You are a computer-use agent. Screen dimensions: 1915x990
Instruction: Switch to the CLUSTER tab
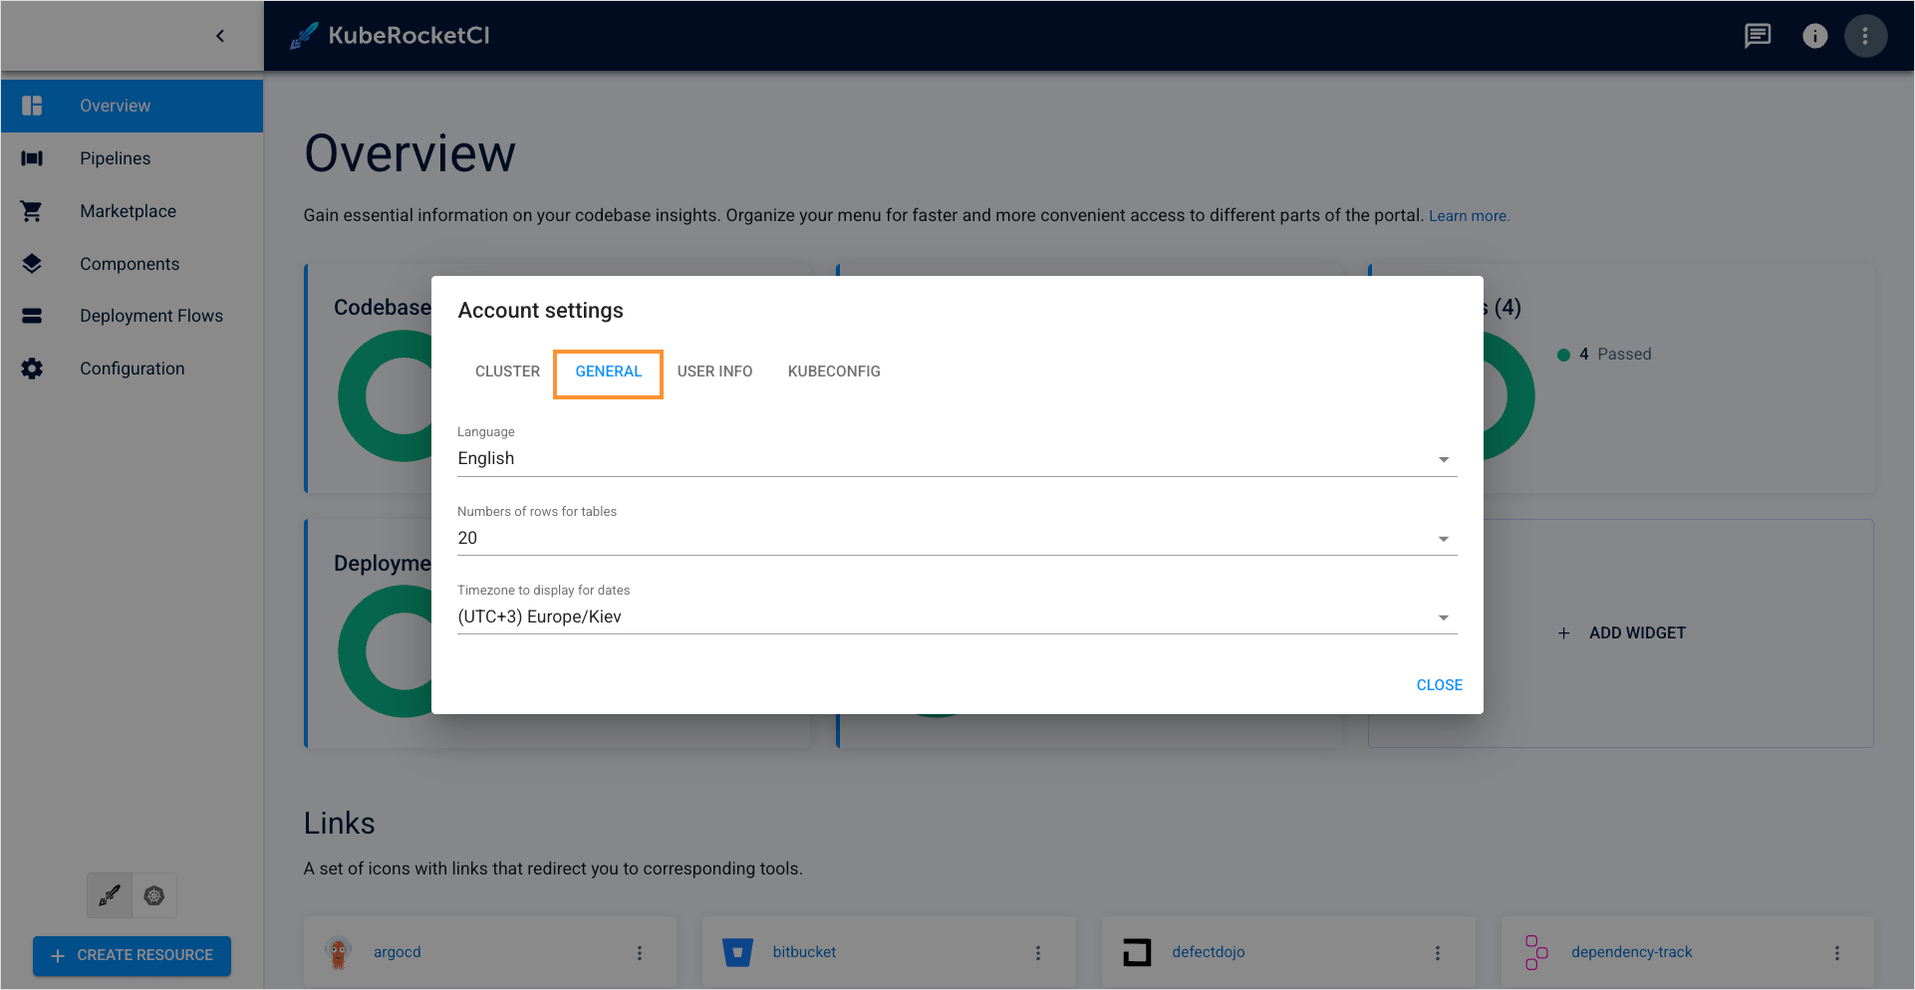pyautogui.click(x=507, y=371)
